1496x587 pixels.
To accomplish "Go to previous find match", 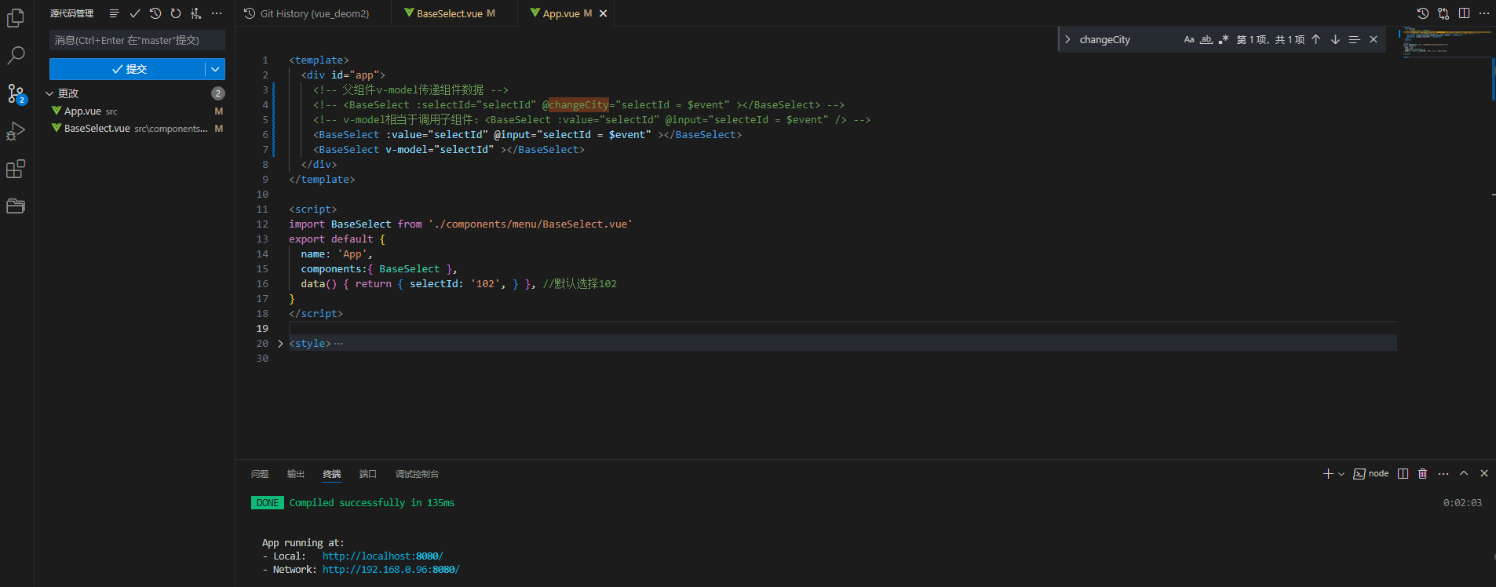I will click(1316, 39).
